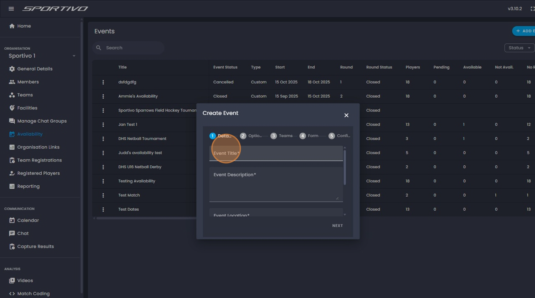The image size is (535, 298).
Task: Close the Create Event dialog
Action: [x=346, y=115]
